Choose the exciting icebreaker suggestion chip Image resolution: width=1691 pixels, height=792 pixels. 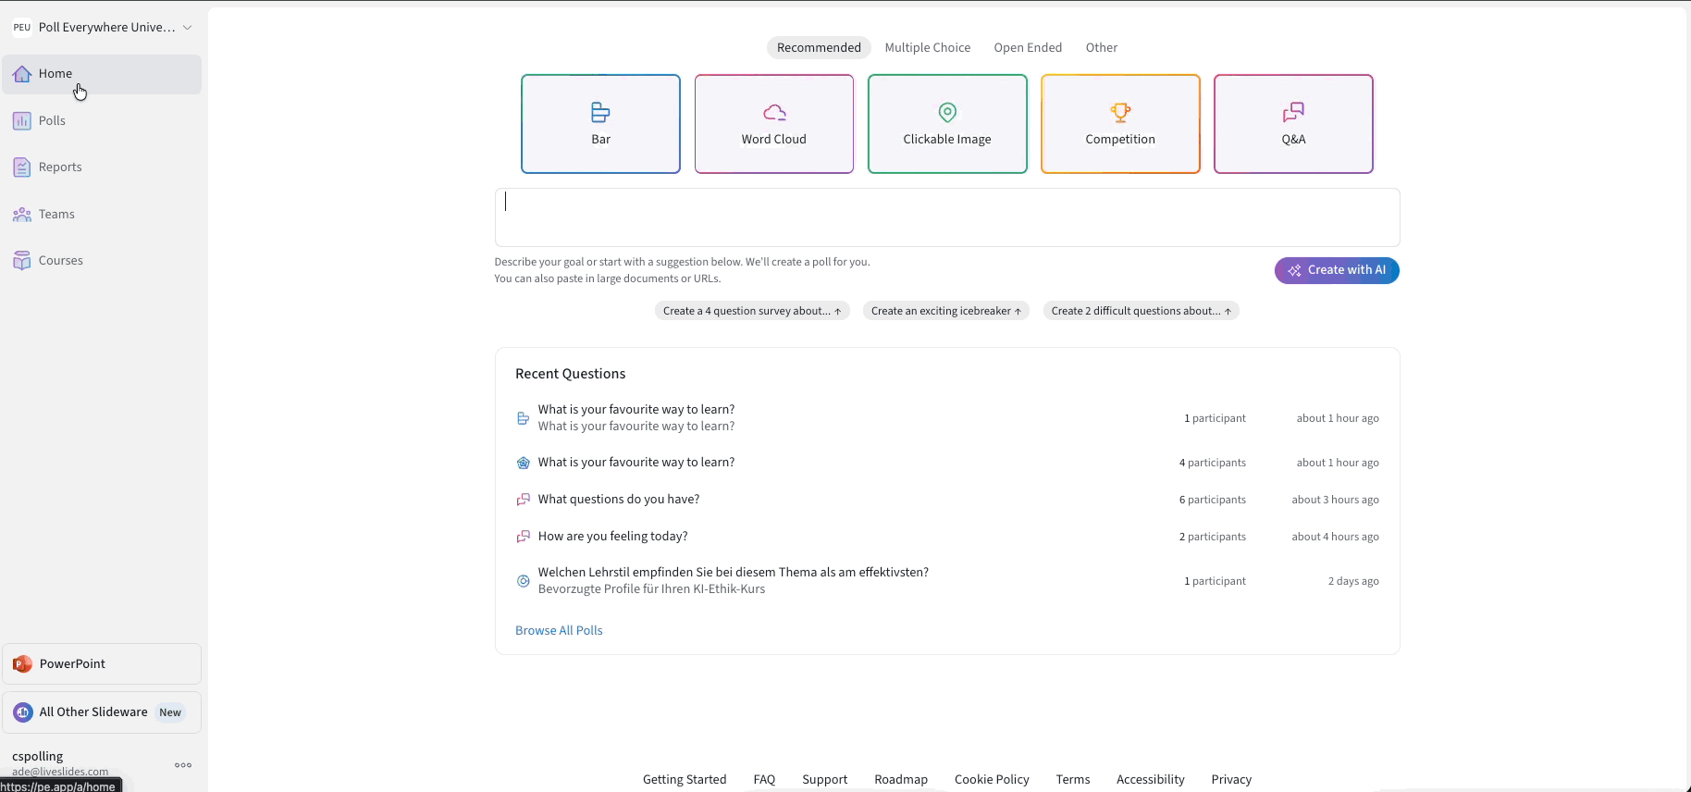pos(945,311)
